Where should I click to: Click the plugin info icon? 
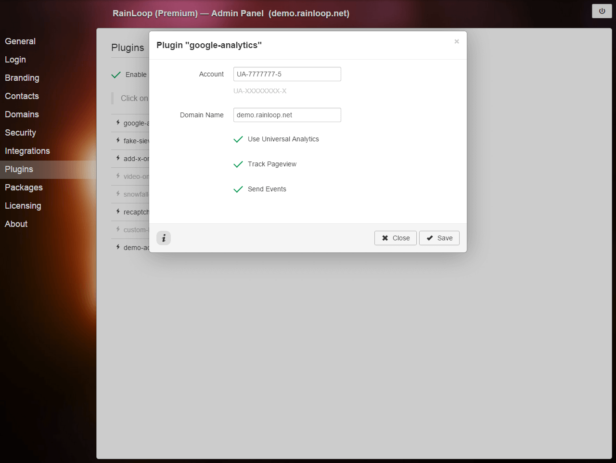164,238
